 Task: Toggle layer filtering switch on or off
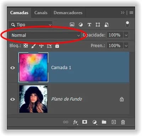(127, 24)
